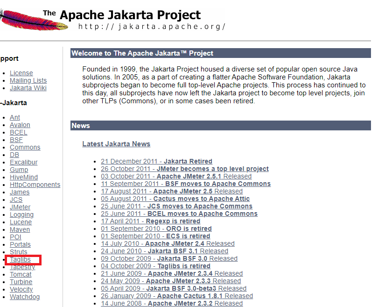Read the Jakarta Retired news item

(156, 161)
